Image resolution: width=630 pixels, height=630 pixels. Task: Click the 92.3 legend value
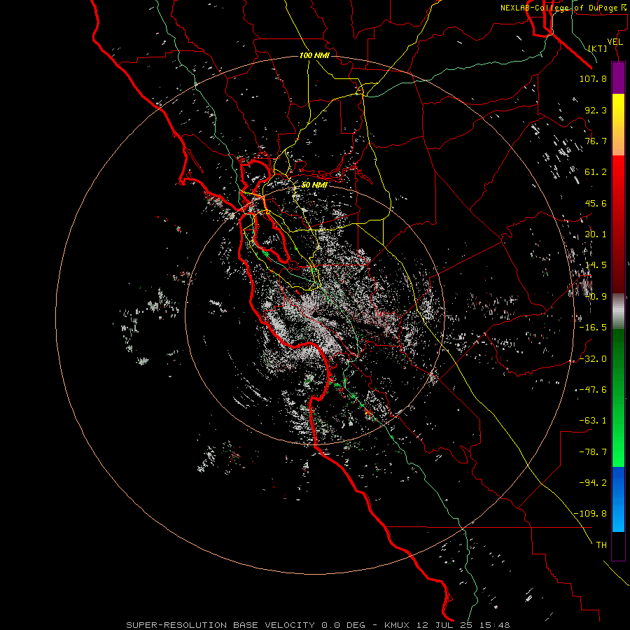click(596, 110)
